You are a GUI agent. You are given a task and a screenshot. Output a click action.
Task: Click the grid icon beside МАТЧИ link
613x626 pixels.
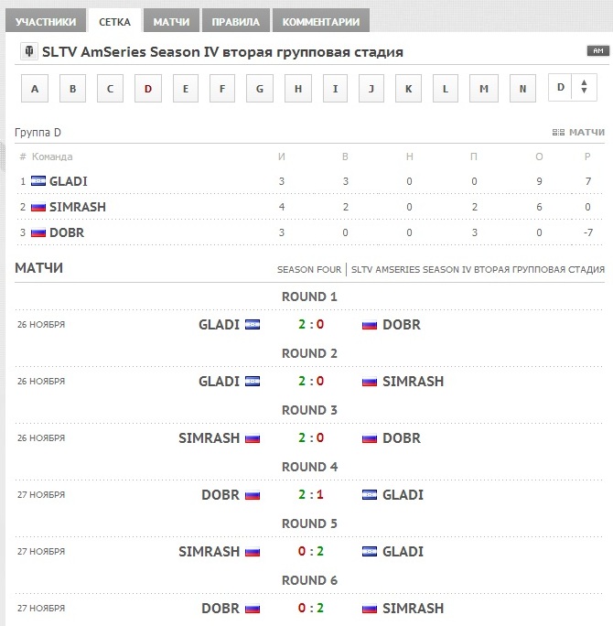click(x=558, y=132)
